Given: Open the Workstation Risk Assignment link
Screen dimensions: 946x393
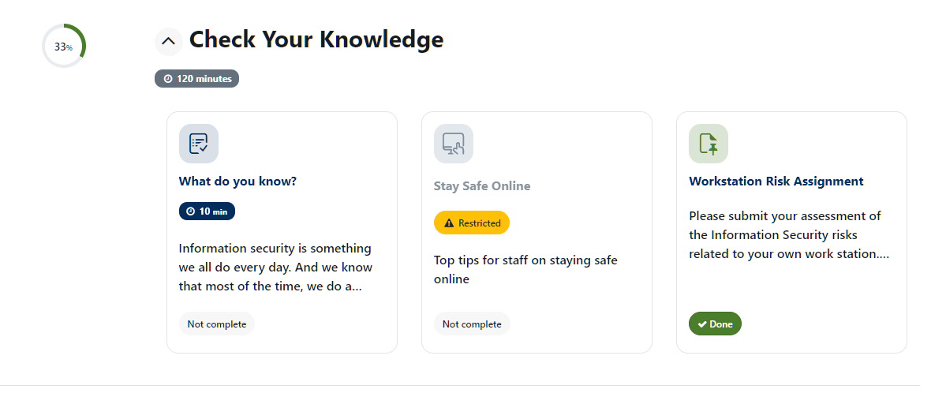Looking at the screenshot, I should click(x=776, y=181).
